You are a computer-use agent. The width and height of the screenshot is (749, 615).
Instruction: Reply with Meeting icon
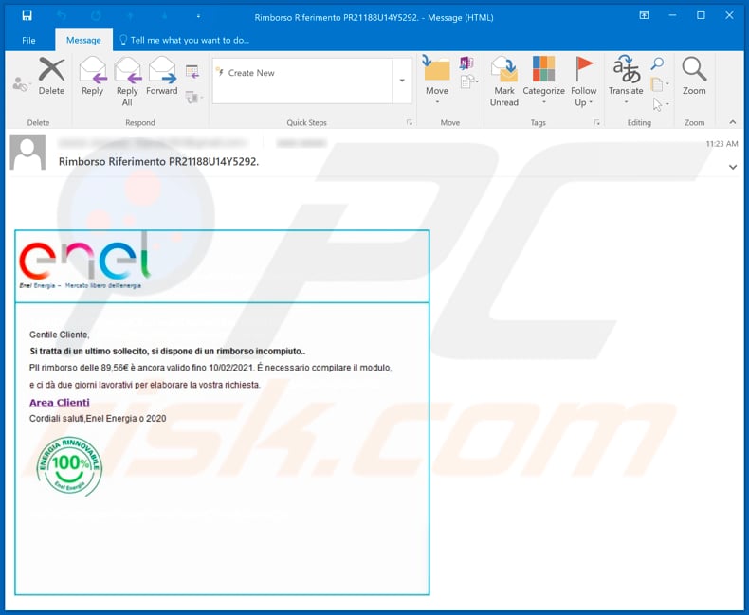pyautogui.click(x=192, y=72)
